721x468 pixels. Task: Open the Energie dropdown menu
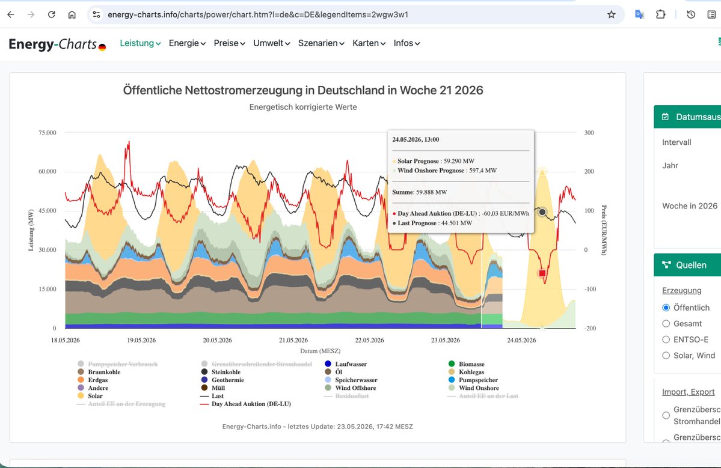(187, 43)
